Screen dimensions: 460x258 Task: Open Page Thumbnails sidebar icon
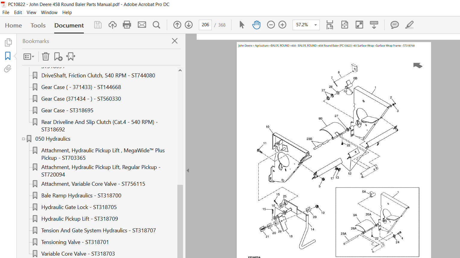(8, 42)
